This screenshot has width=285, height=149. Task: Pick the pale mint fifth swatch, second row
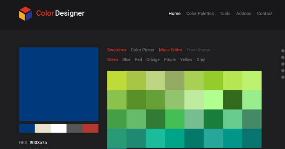pos(194,100)
